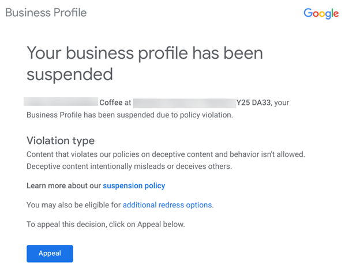
Task: Click the Google logo
Action: pos(321,13)
